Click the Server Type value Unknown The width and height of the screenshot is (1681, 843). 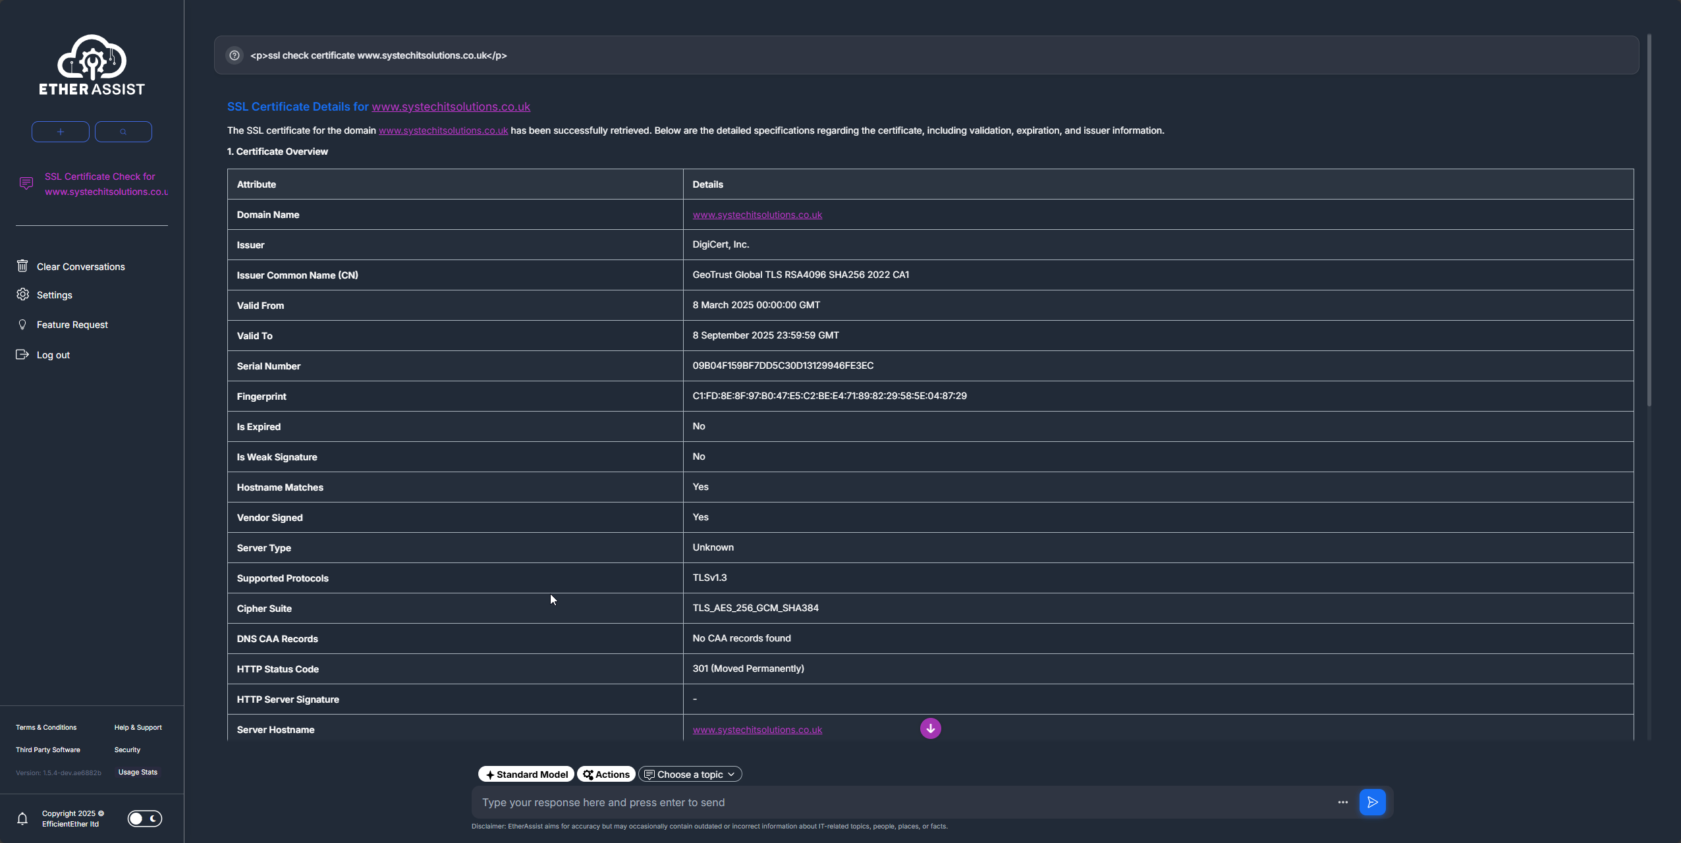713,547
